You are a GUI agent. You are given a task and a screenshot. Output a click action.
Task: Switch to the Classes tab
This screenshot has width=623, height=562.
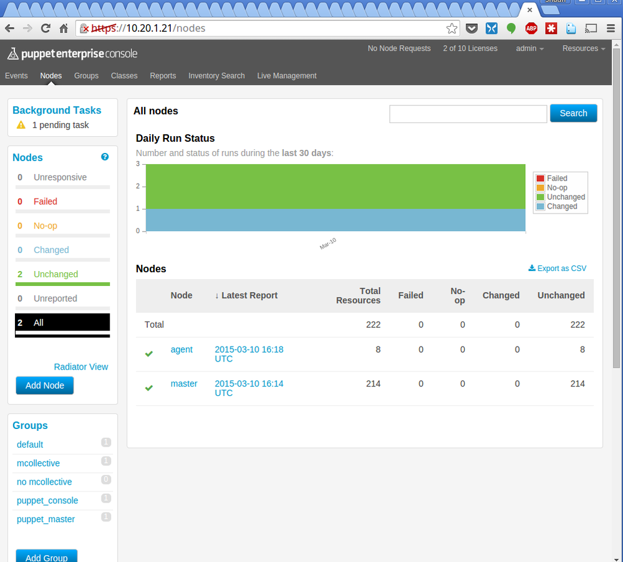point(124,76)
